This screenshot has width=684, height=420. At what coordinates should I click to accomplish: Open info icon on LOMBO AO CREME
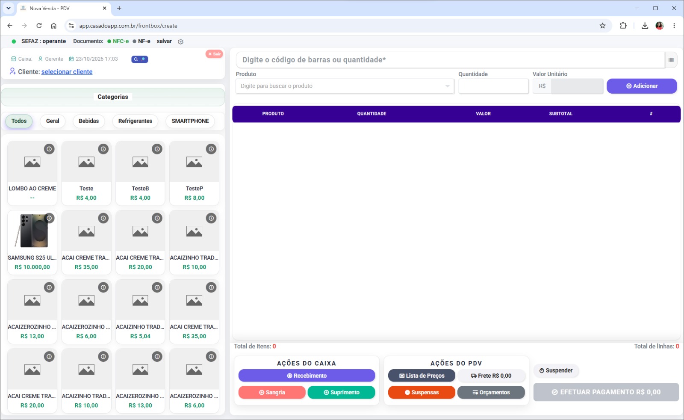point(49,149)
